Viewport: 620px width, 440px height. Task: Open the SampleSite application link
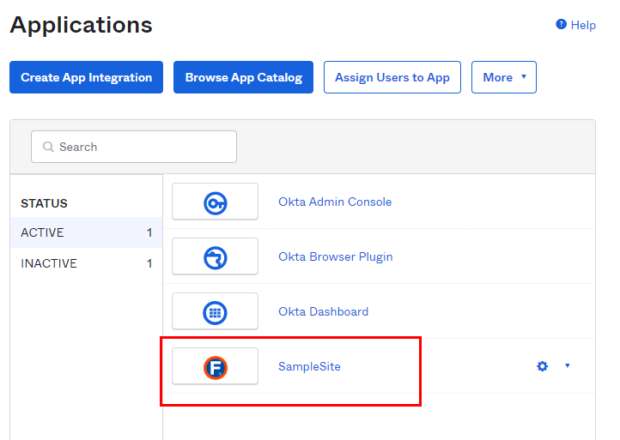coord(309,366)
